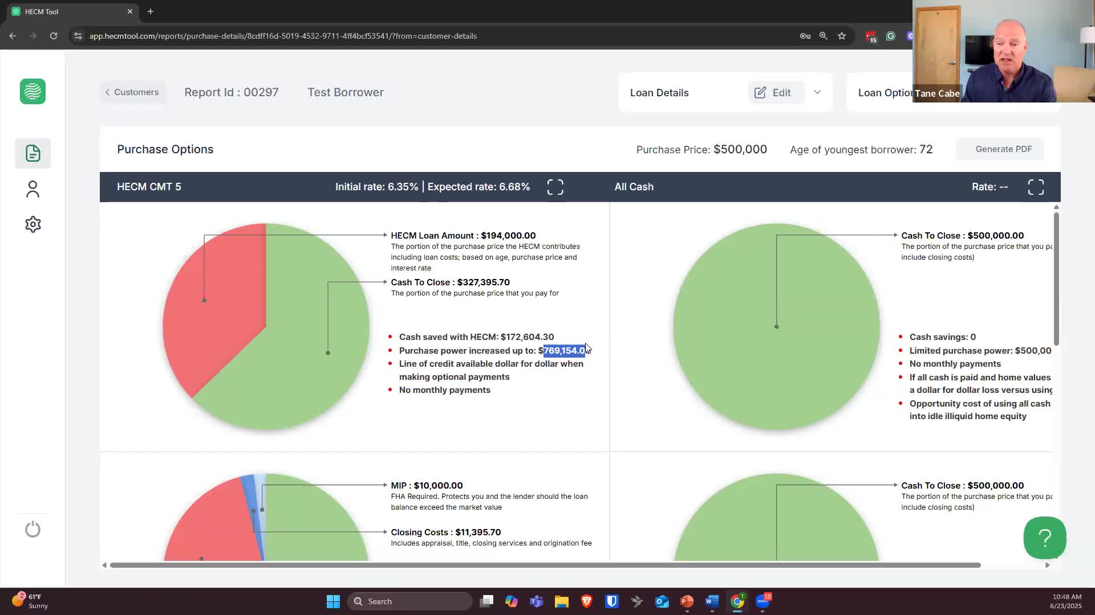Screen dimensions: 1095x615
Task: Click the MIP : $10,000.00 label
Action: click(x=427, y=485)
